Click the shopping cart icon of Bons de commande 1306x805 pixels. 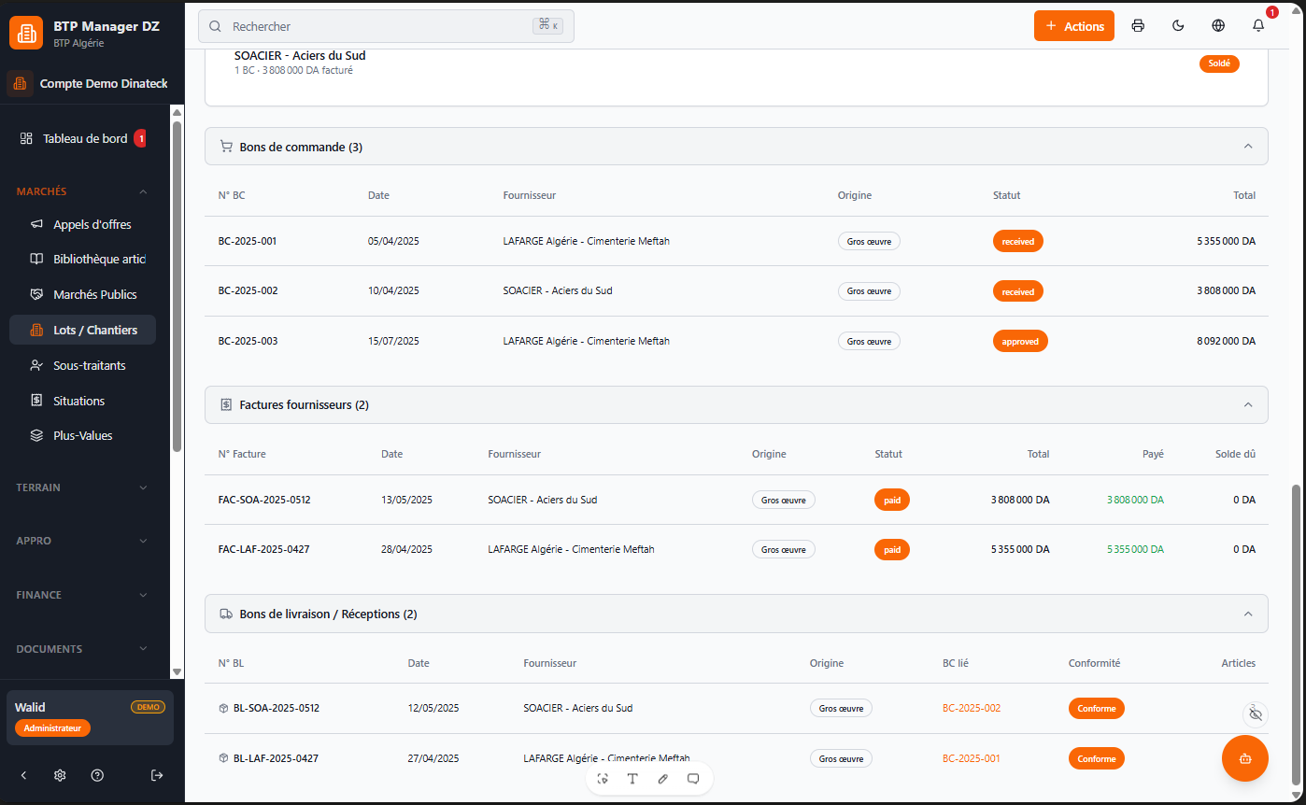coord(226,147)
